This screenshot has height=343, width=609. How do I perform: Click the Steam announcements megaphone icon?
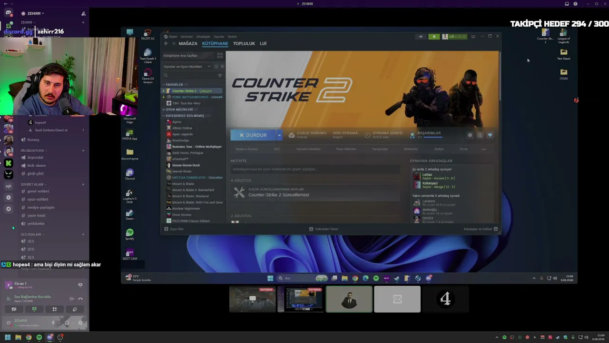(421, 37)
